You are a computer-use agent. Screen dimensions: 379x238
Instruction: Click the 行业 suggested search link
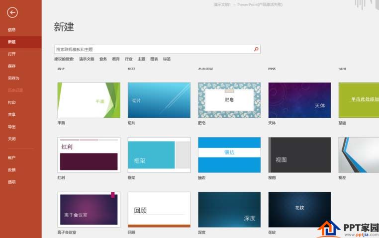pos(129,59)
